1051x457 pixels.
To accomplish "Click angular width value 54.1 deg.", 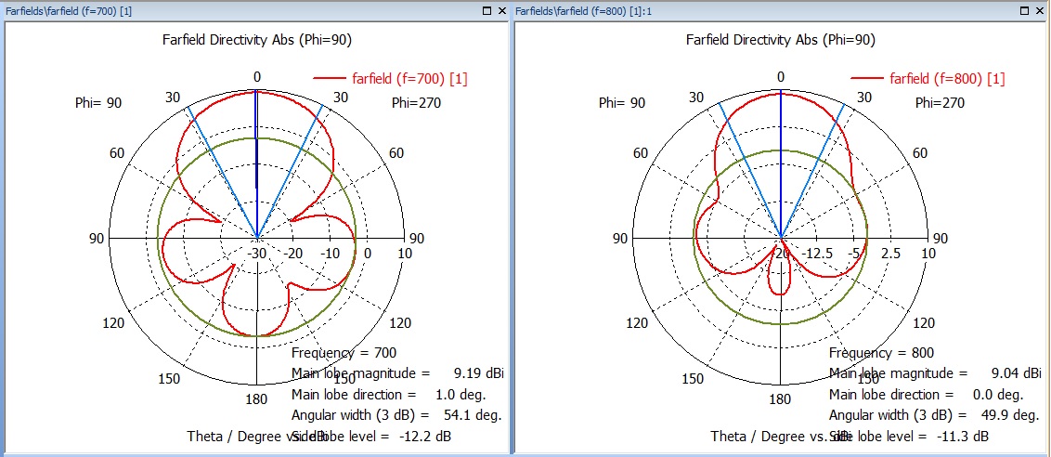I will coord(474,414).
